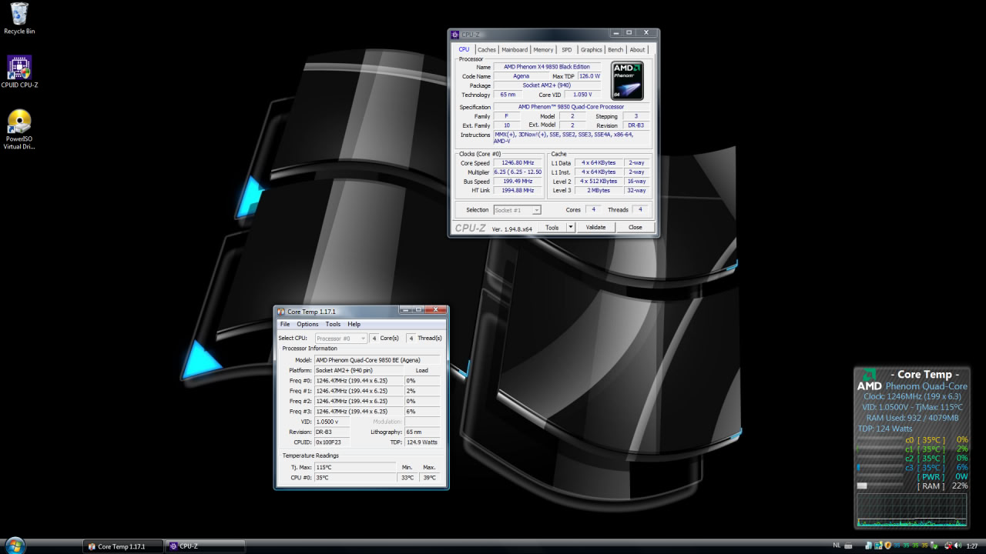Click the Core VID value '1.050 V'
Viewport: 986px width, 554px height.
(x=583, y=95)
